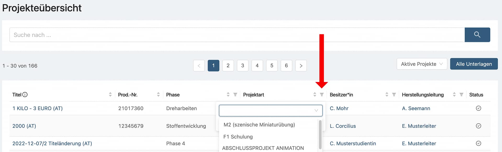Image resolution: width=502 pixels, height=152 pixels.
Task: Choose F1 Schulung from the list
Action: (238, 137)
